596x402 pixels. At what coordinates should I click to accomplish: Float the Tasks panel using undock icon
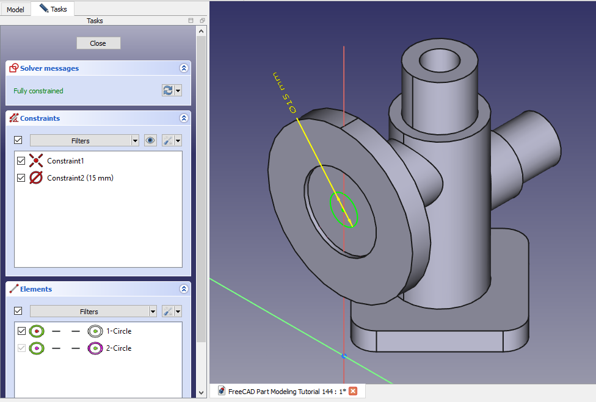pos(202,21)
